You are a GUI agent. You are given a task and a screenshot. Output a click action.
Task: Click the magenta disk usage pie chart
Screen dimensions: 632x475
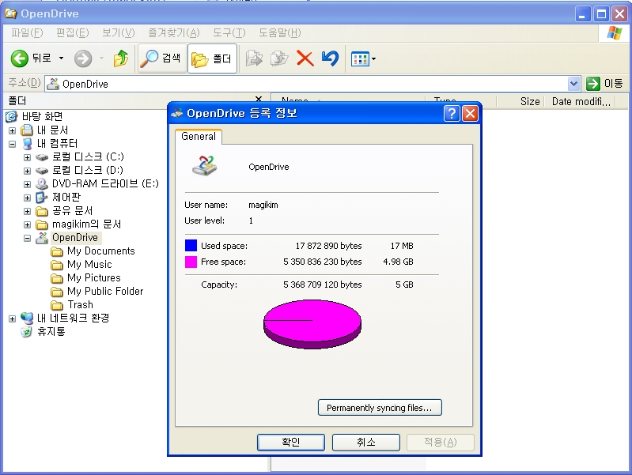(312, 324)
